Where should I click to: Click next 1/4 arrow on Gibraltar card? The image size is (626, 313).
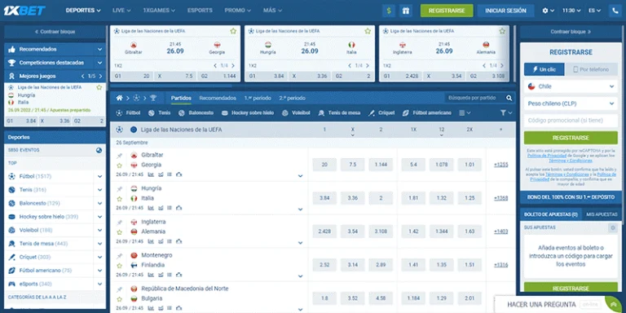point(233,65)
